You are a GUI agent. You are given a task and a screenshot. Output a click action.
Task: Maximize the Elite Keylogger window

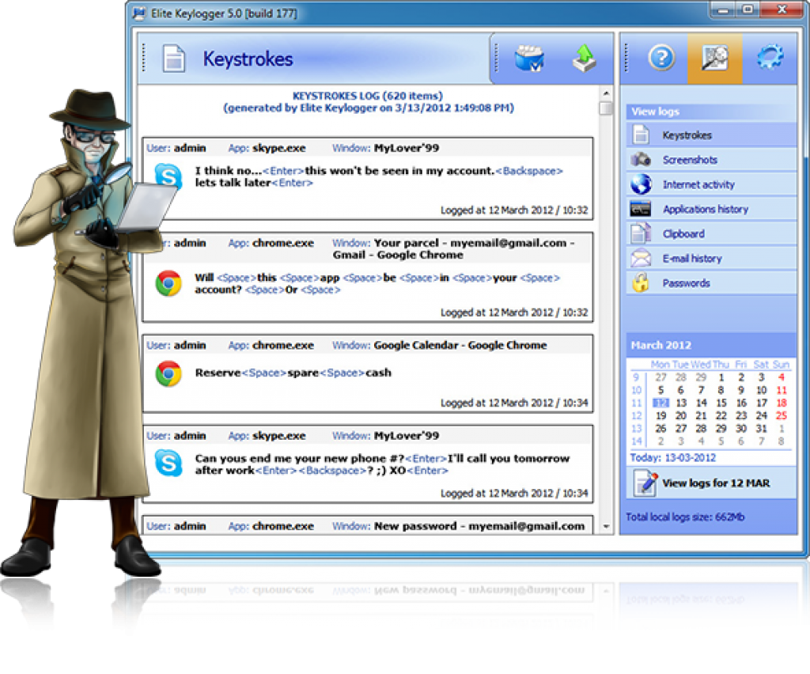coord(748,9)
